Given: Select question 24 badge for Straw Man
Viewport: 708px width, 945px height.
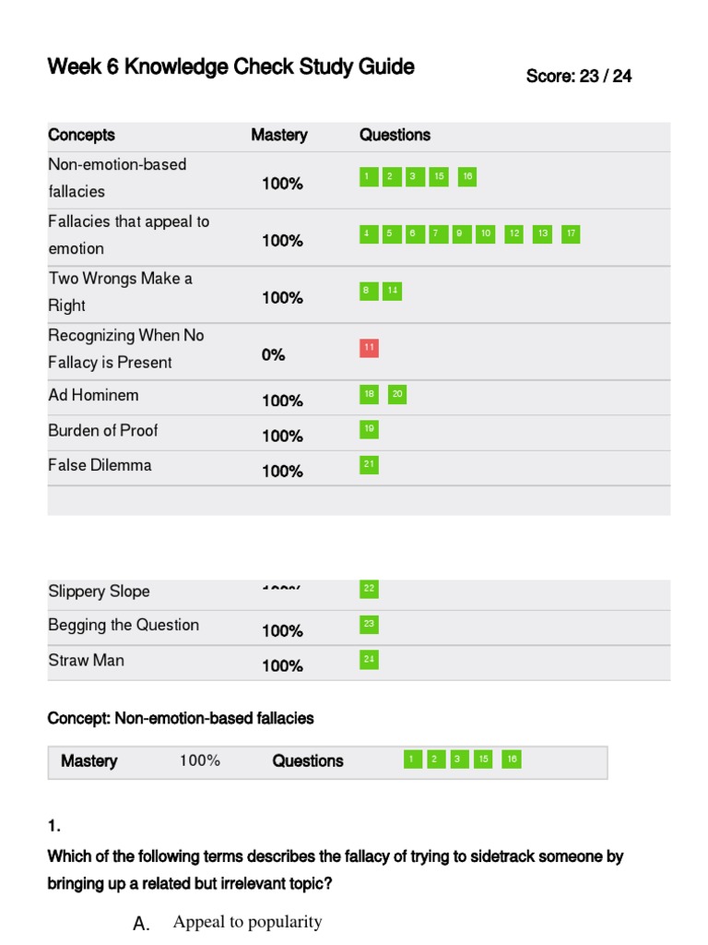Looking at the screenshot, I should point(369,659).
